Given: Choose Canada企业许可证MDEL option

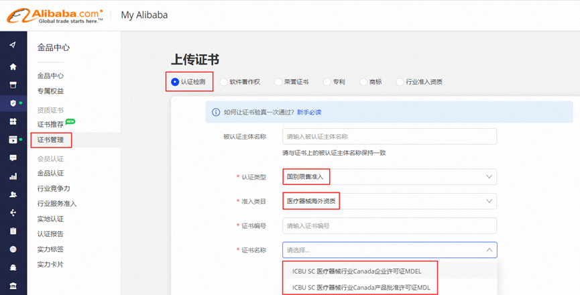Looking at the screenshot, I should tap(357, 271).
